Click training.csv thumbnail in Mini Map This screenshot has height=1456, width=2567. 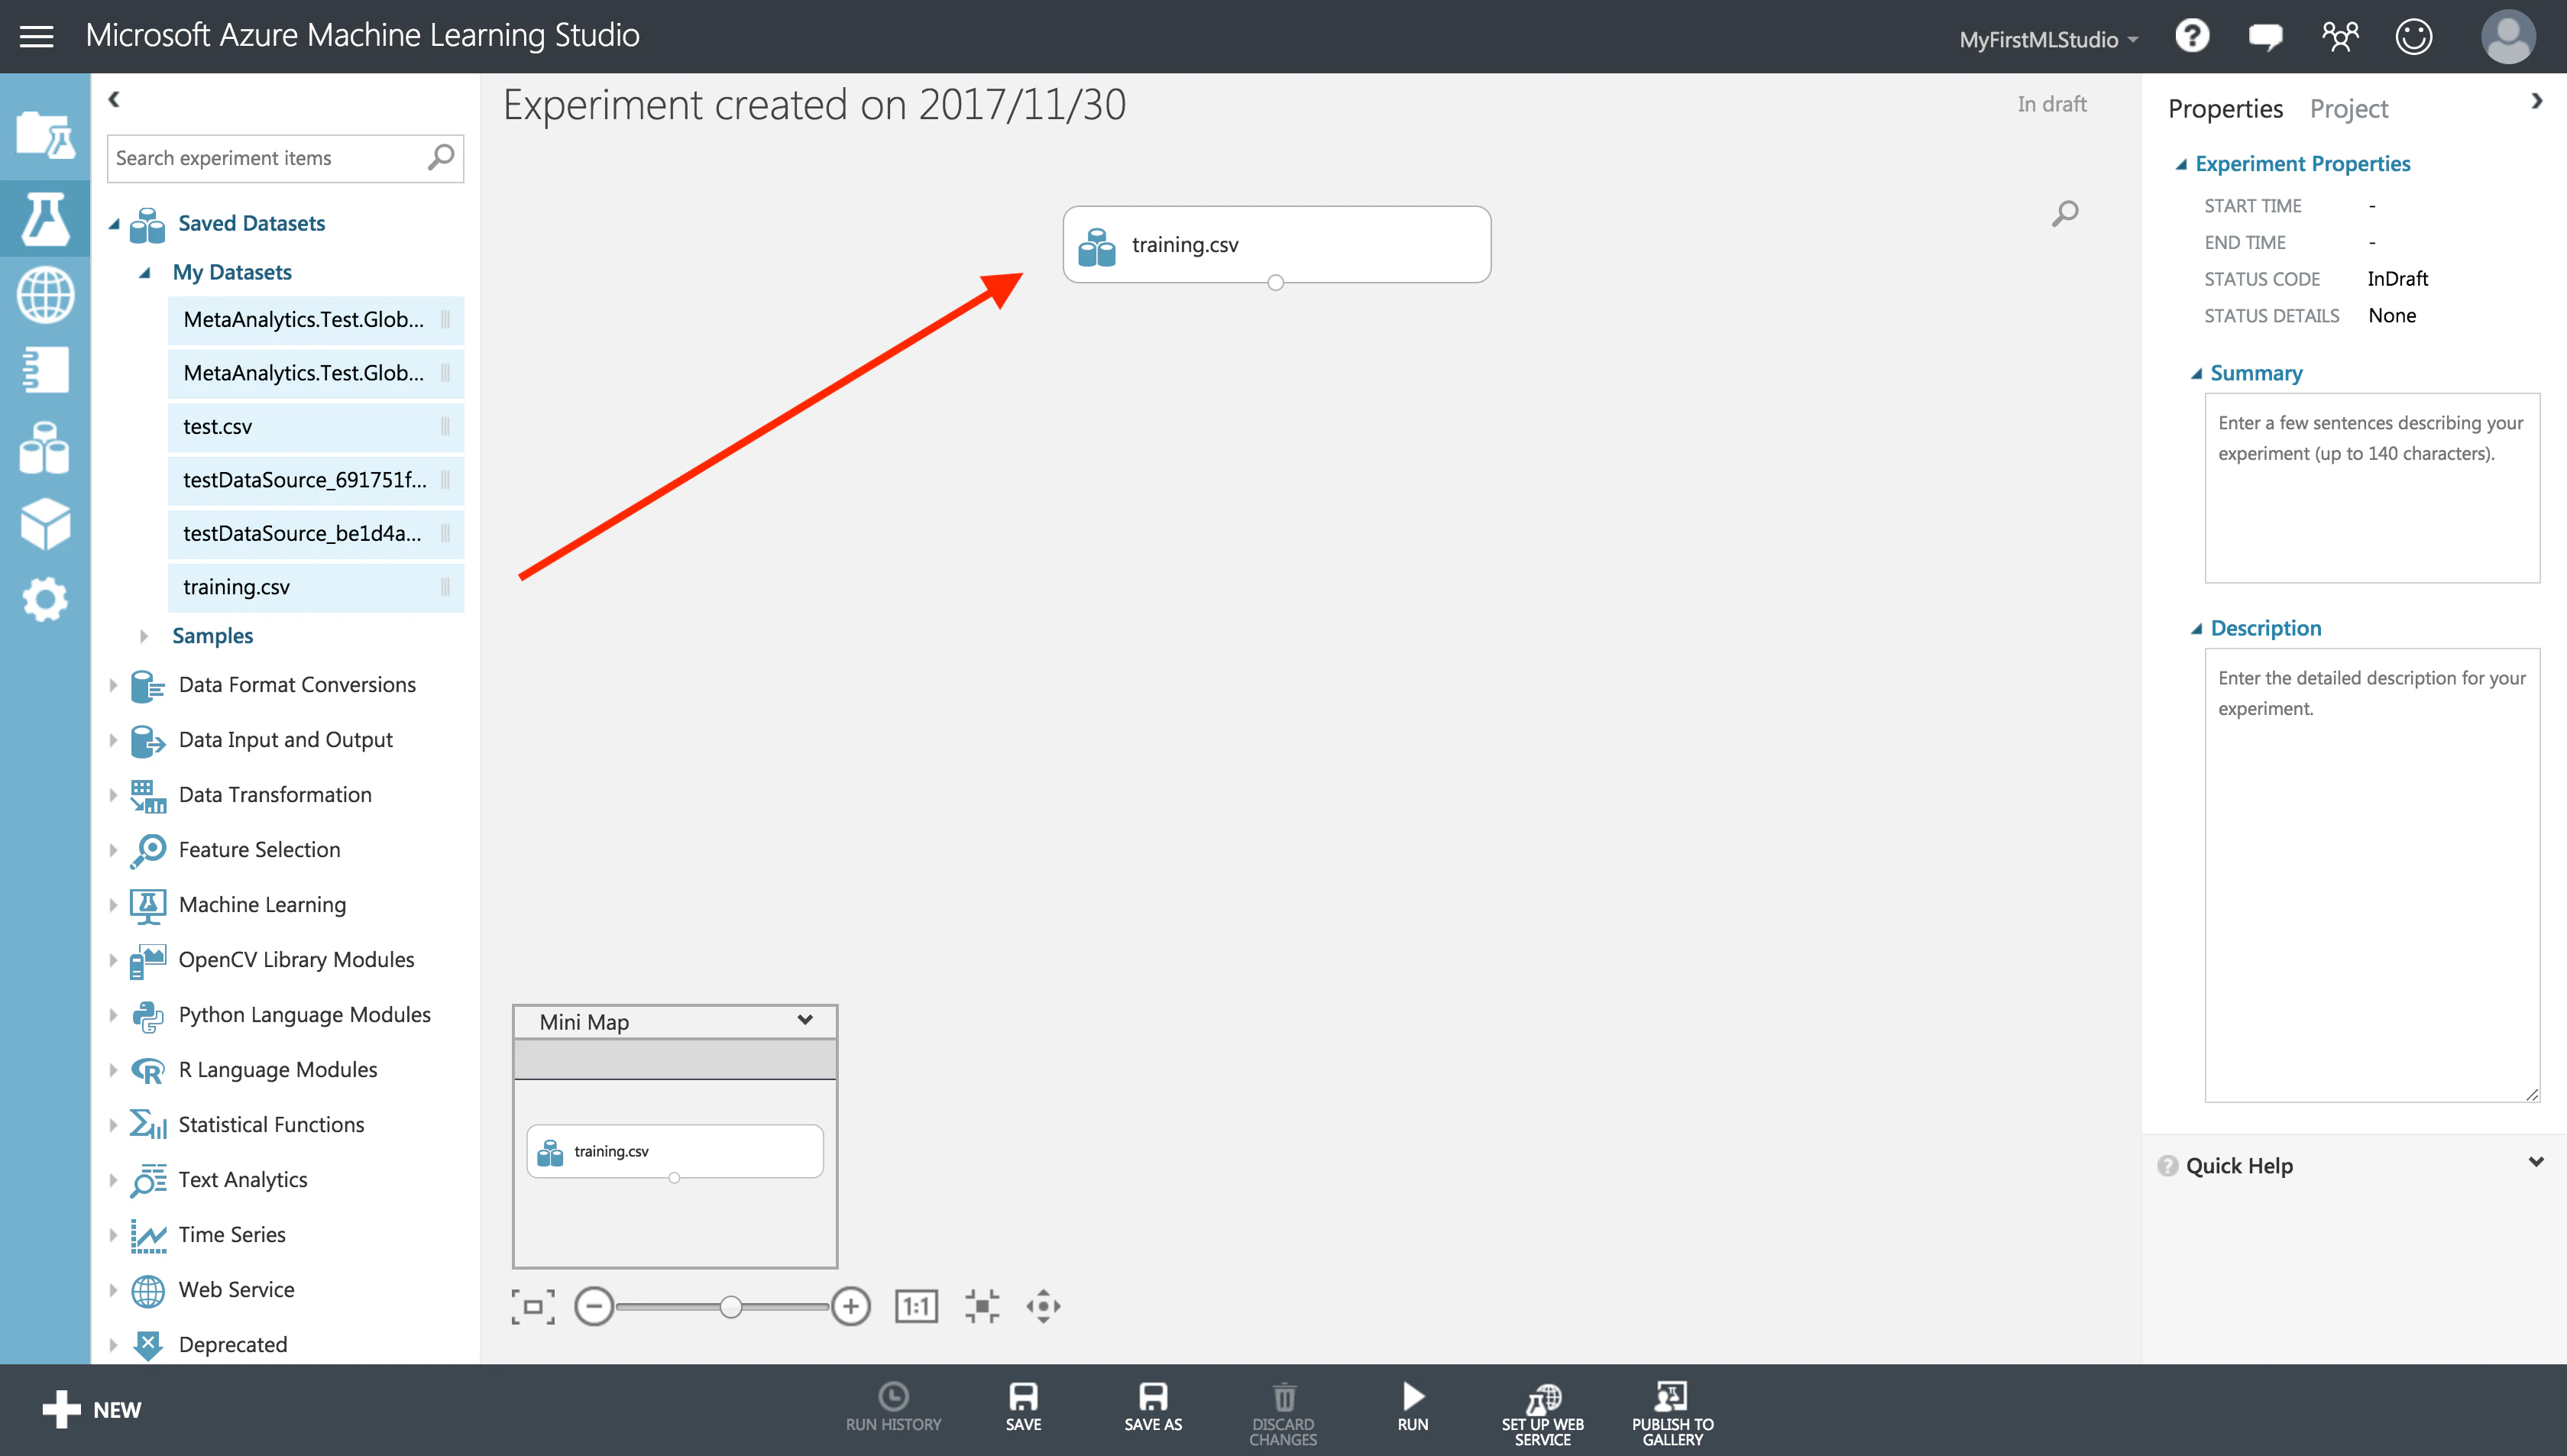click(x=674, y=1151)
